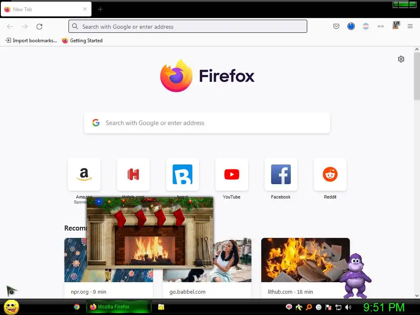This screenshot has height=315, width=420.
Task: Open the smiley face start button
Action: (x=11, y=307)
